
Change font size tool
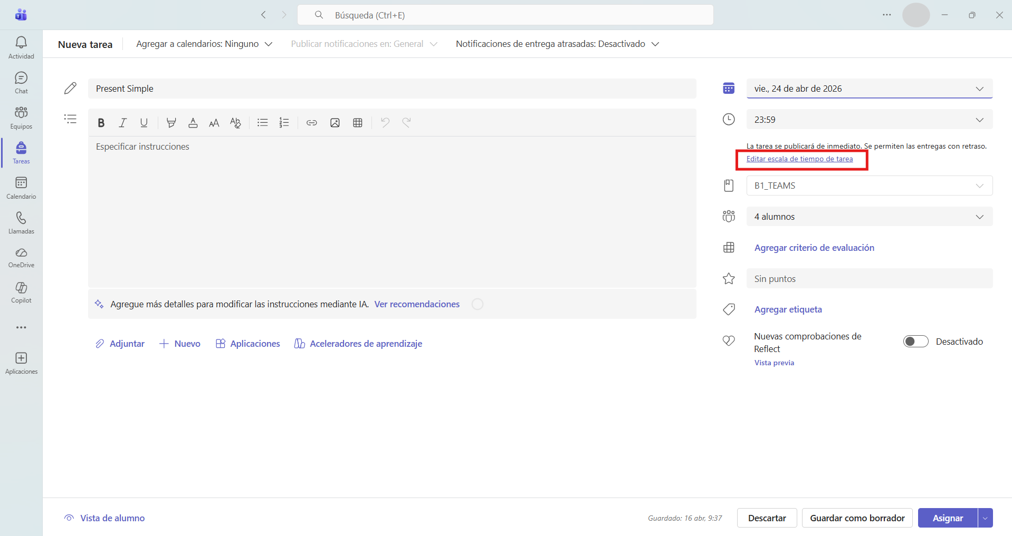214,123
